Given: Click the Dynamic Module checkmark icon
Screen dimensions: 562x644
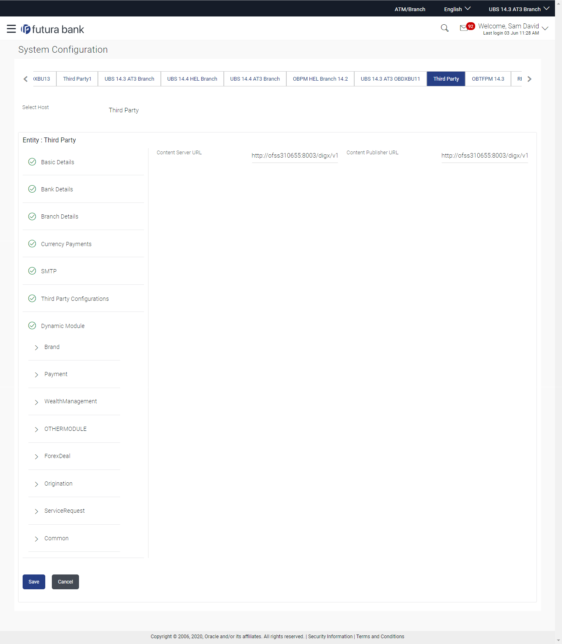Looking at the screenshot, I should tap(32, 325).
